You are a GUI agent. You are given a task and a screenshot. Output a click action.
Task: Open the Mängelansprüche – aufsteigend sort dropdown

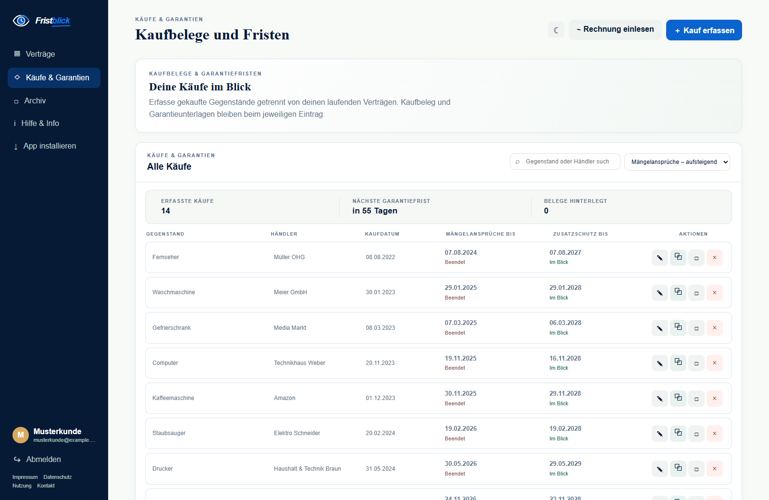coord(677,162)
